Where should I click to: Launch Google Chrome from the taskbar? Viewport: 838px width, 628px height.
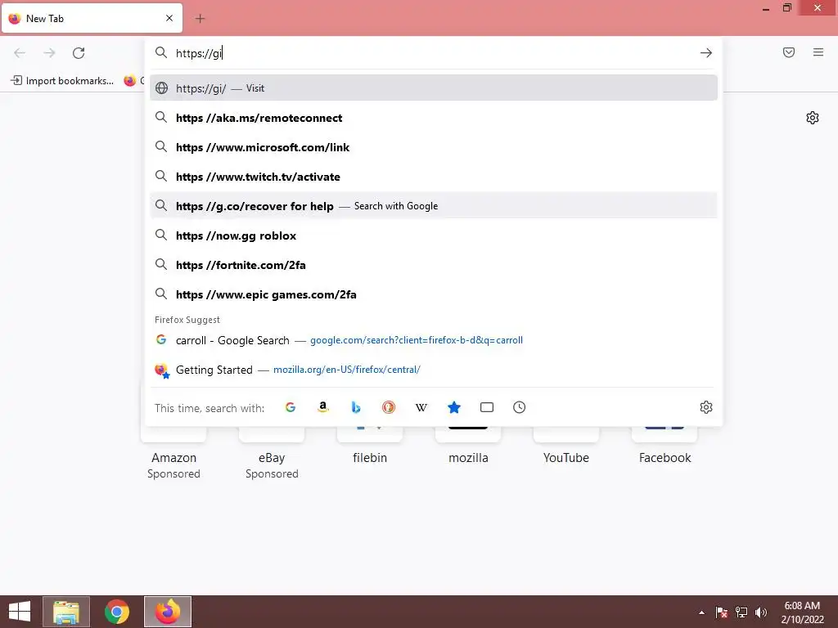(116, 612)
